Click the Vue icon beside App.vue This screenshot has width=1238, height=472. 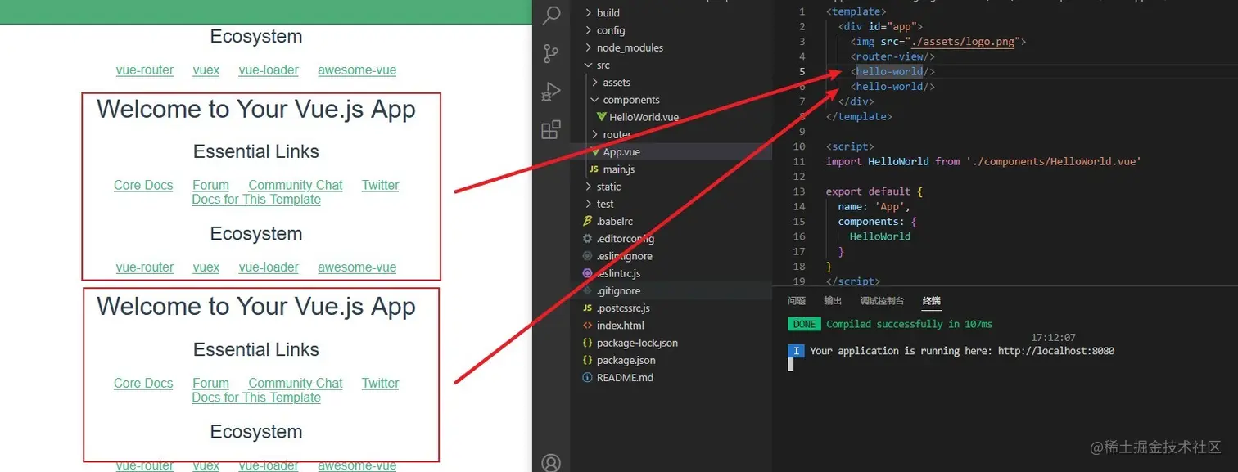[595, 152]
